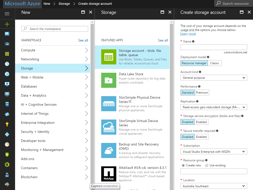Click the Backup and Site Recovery cloud icon
This screenshot has width=253, height=190.
109,150
